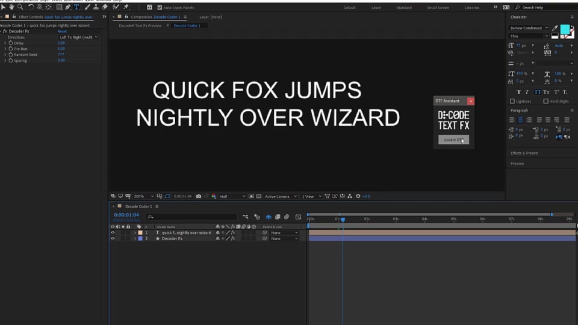Open the Preview panel
Image resolution: width=578 pixels, height=325 pixels.
pos(517,164)
